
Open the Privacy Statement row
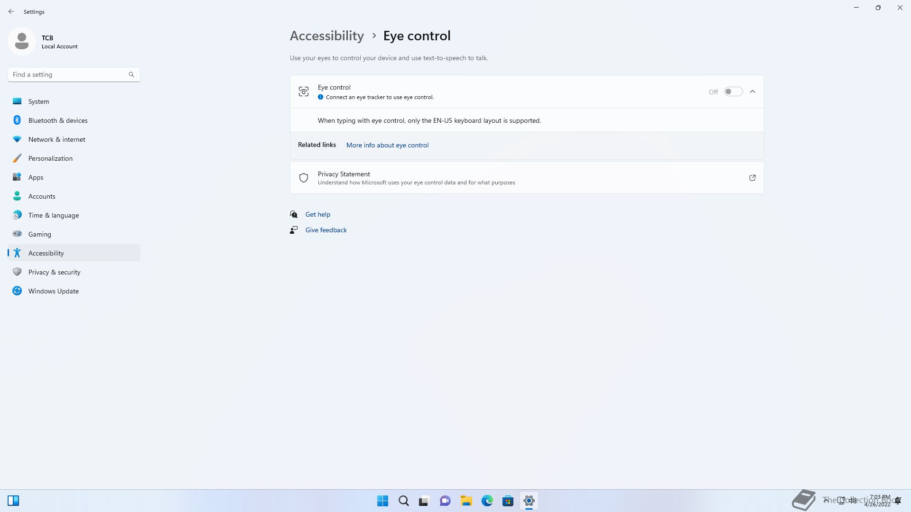(x=527, y=178)
